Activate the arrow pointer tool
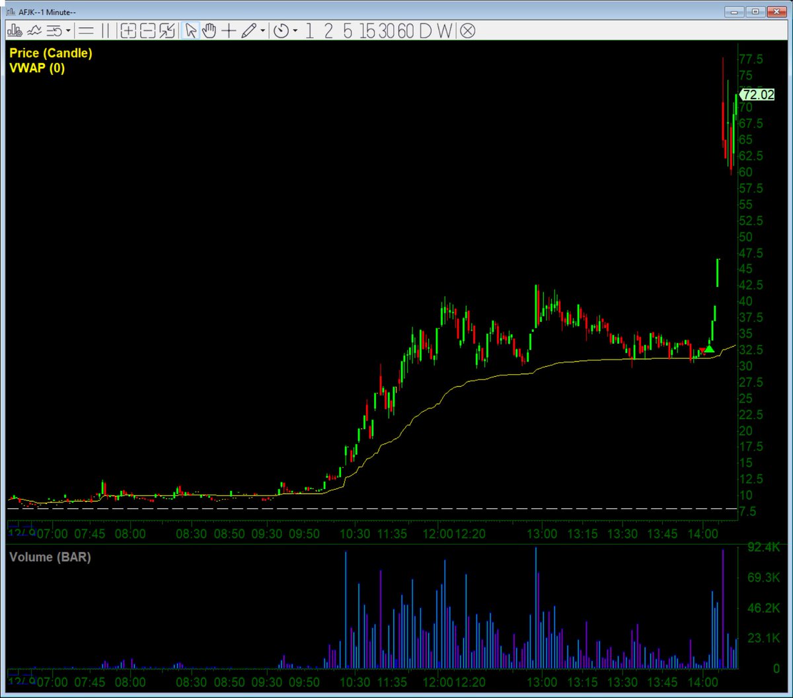The height and width of the screenshot is (698, 793). 190,30
